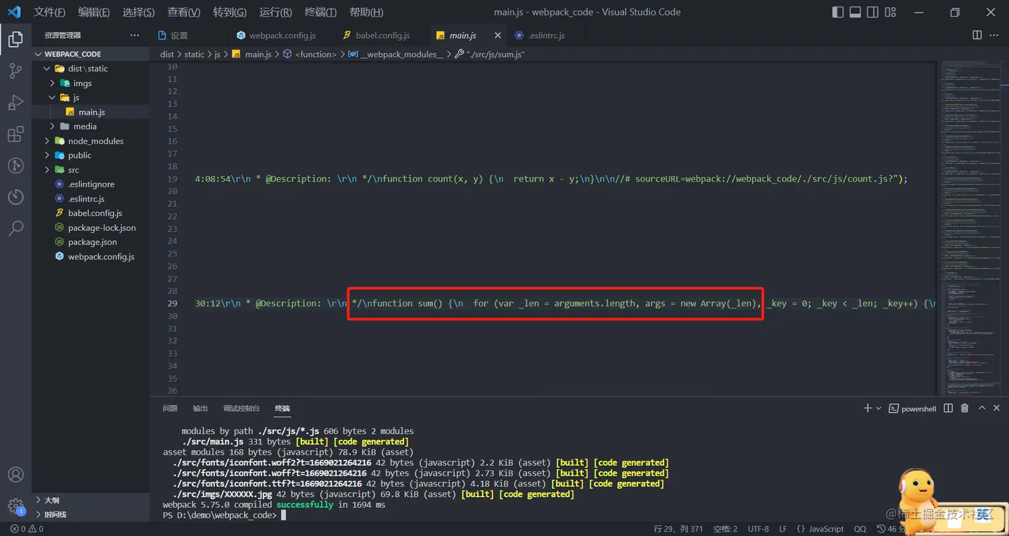
Task: Open package.json in the explorer
Action: tap(91, 242)
